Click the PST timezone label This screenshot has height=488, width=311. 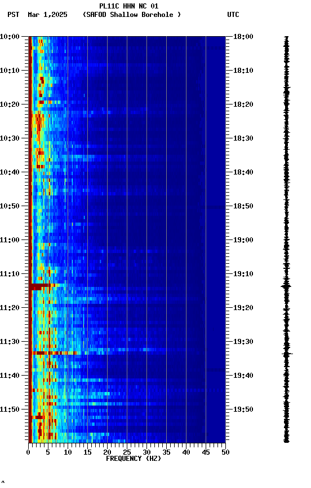[14, 15]
